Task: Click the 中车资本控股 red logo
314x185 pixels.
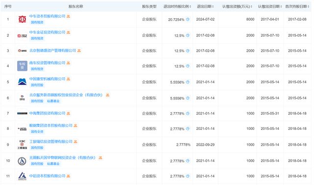Action: pyautogui.click(x=22, y=19)
